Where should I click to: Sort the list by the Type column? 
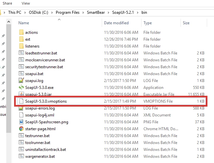pyautogui.click(x=147, y=23)
